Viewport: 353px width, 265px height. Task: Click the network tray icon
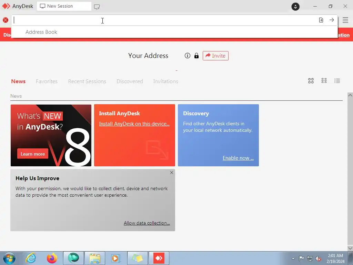tap(310, 258)
